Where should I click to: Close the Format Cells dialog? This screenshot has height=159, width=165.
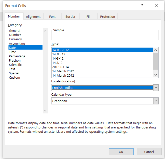[156, 6]
